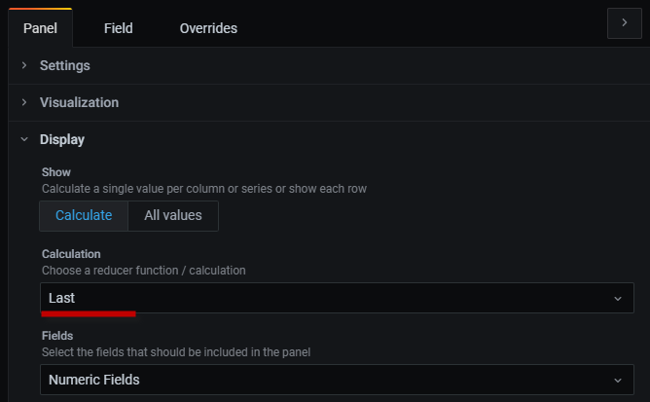Click the arrow in the Fields select box
This screenshot has height=402, width=650.
tap(617, 380)
